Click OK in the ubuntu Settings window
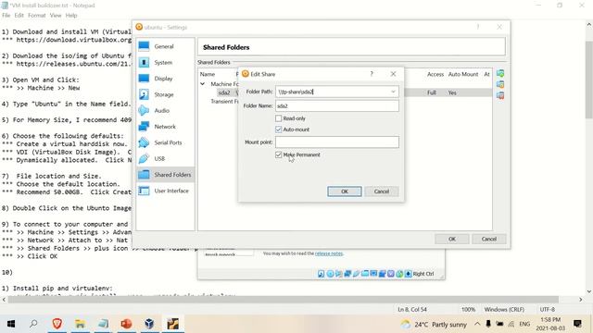 (452, 239)
